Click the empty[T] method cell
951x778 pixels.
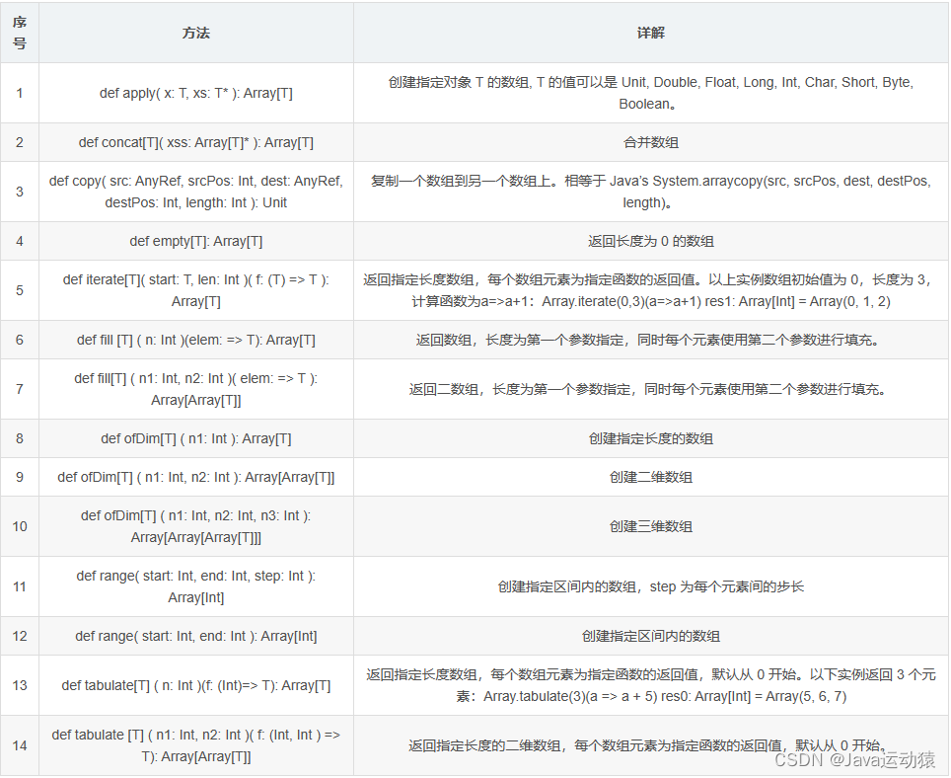(x=194, y=241)
